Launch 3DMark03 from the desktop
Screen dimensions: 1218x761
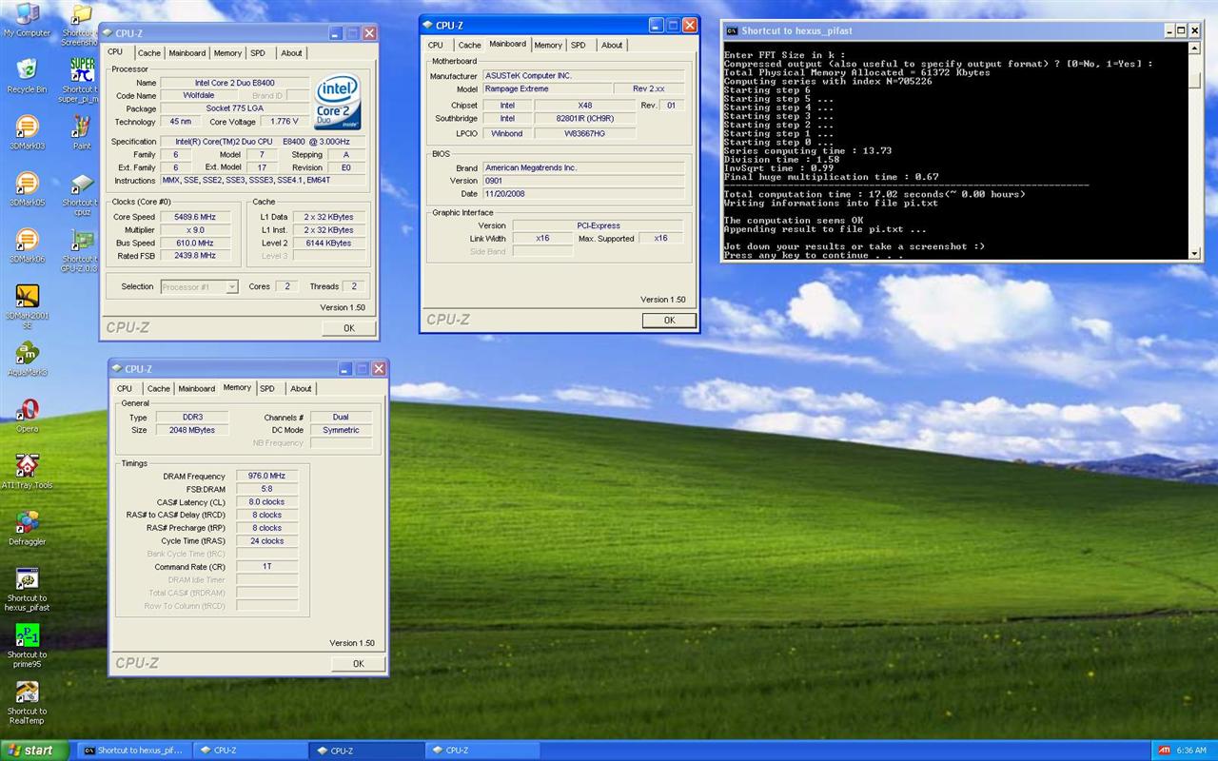coord(27,127)
